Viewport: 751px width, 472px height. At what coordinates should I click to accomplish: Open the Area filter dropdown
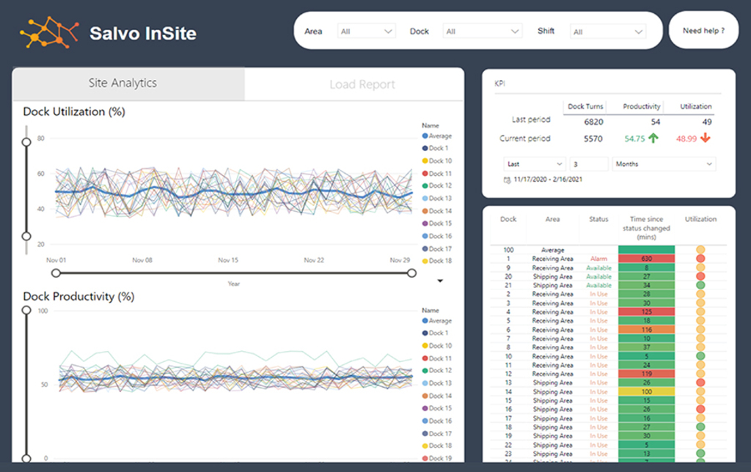(366, 32)
